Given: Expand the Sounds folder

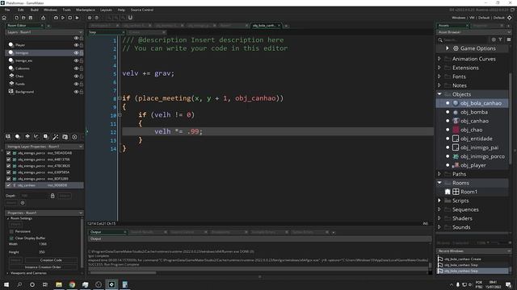Looking at the screenshot, I should pyautogui.click(x=439, y=227).
